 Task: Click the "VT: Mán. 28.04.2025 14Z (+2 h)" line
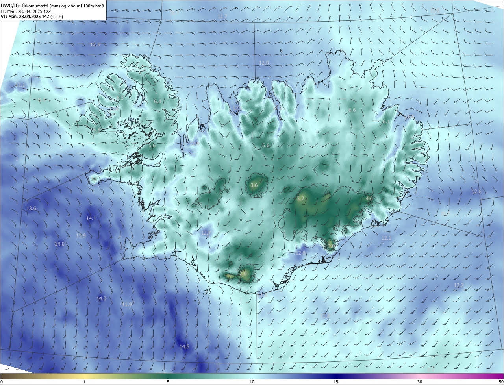[31, 17]
